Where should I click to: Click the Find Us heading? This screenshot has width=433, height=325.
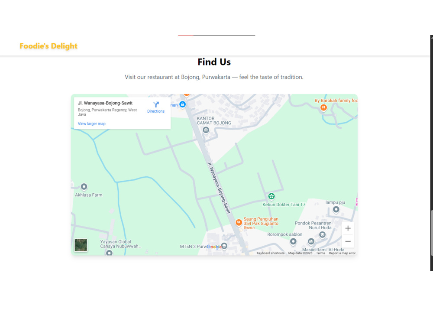[214, 62]
